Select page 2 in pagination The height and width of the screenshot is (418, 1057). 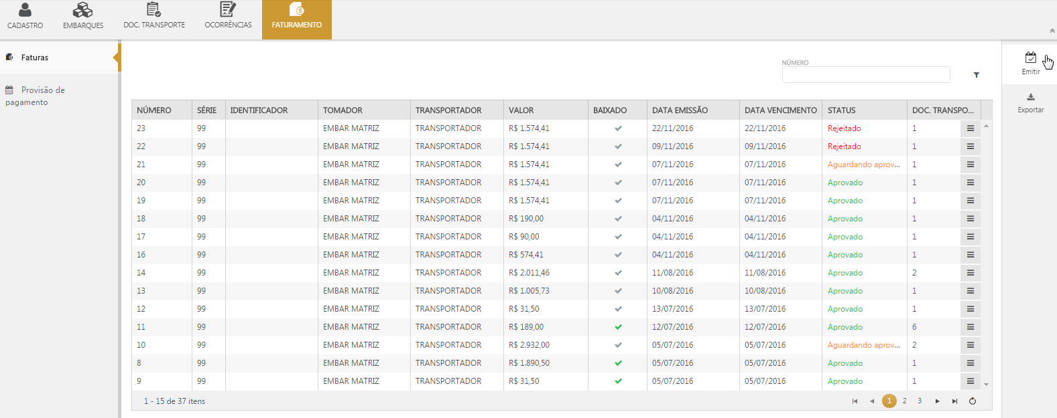click(x=905, y=401)
